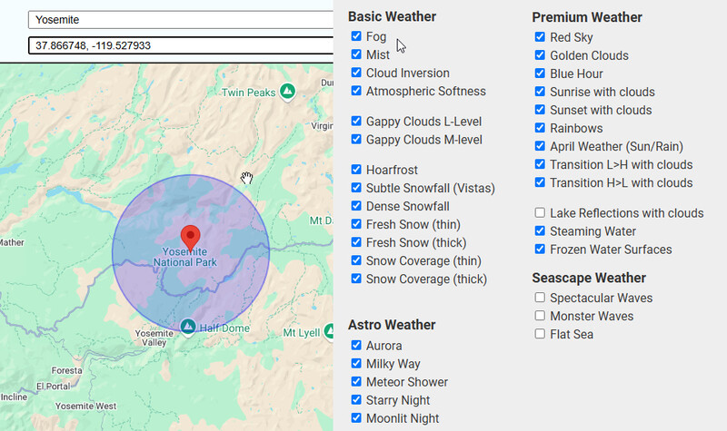727x431 pixels.
Task: Uncheck the Red Sky checkbox
Action: (x=540, y=37)
